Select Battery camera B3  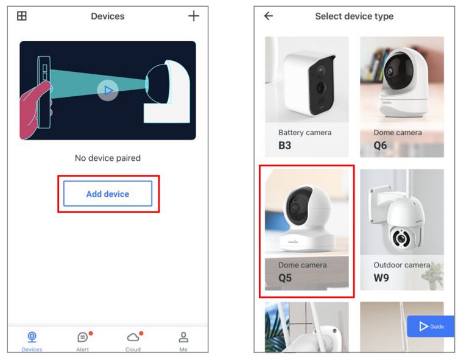point(307,97)
